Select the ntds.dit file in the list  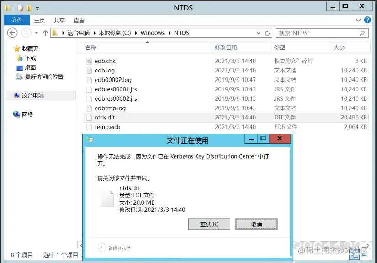point(106,117)
